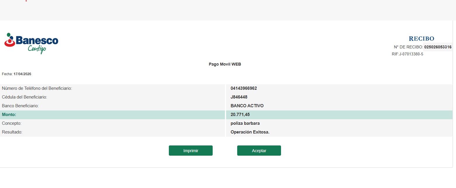Click the highlighted Monto label

click(x=9, y=115)
